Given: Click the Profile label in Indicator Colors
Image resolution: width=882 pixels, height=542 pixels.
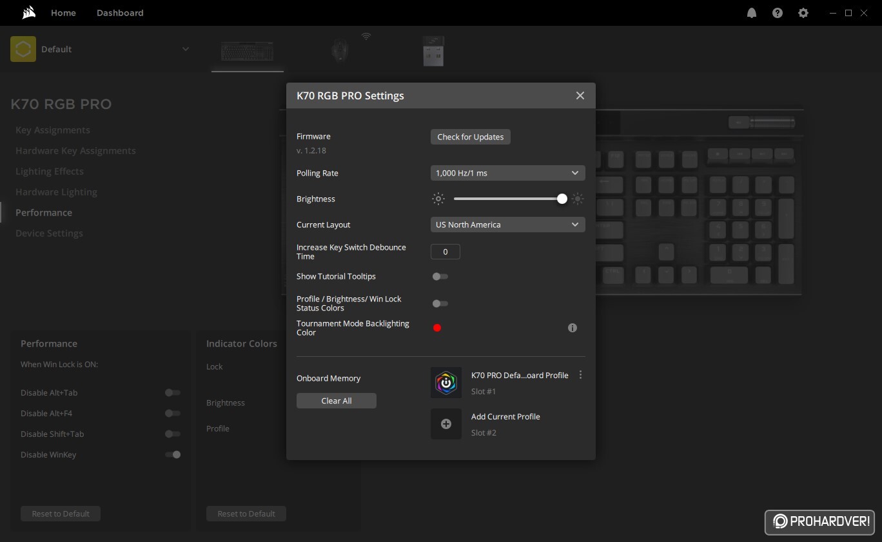Looking at the screenshot, I should (218, 428).
